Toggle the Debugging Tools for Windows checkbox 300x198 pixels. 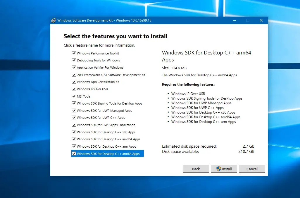74,60
